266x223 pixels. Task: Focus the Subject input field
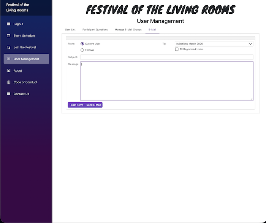point(167,57)
